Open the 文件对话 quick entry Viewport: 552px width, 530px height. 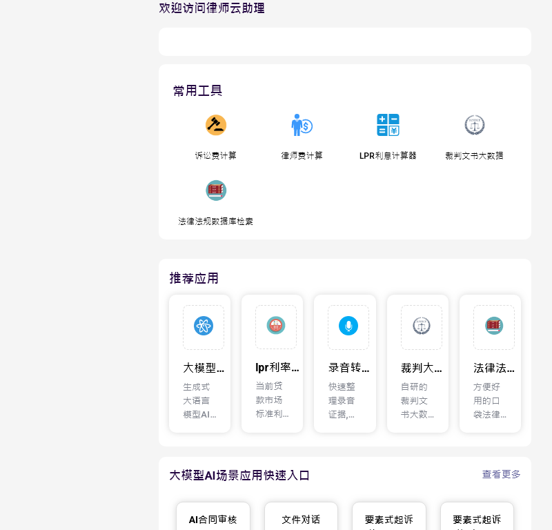301,519
